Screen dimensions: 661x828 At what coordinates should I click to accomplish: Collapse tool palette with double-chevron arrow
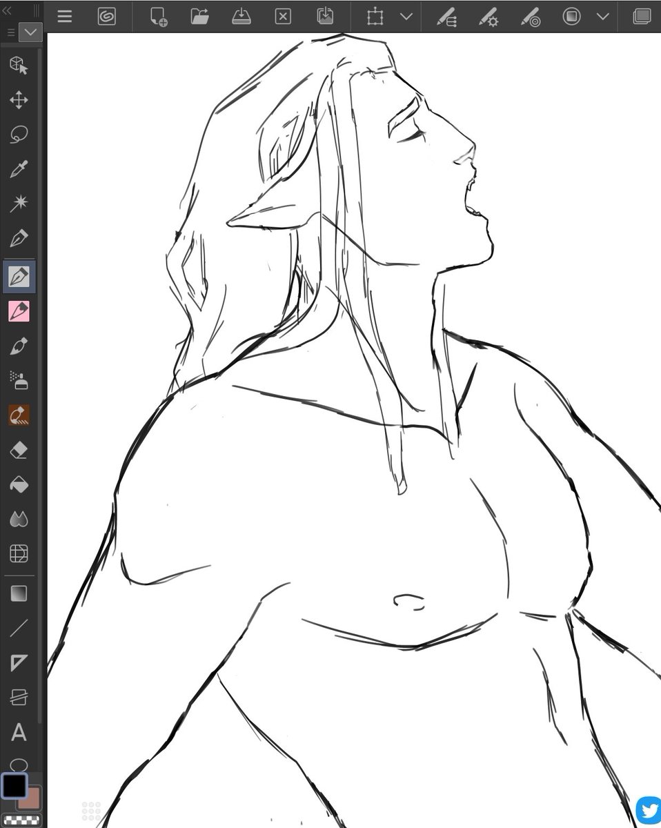pos(8,10)
